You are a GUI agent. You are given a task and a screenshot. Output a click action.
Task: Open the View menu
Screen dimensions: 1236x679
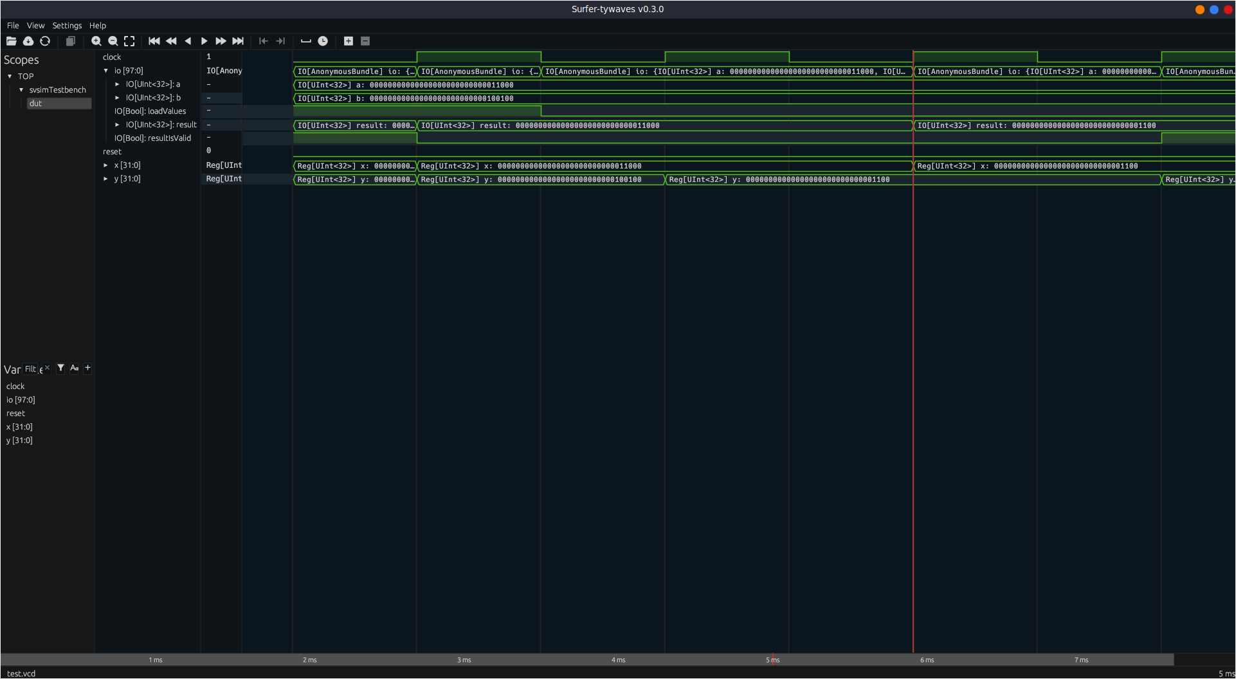click(x=35, y=26)
